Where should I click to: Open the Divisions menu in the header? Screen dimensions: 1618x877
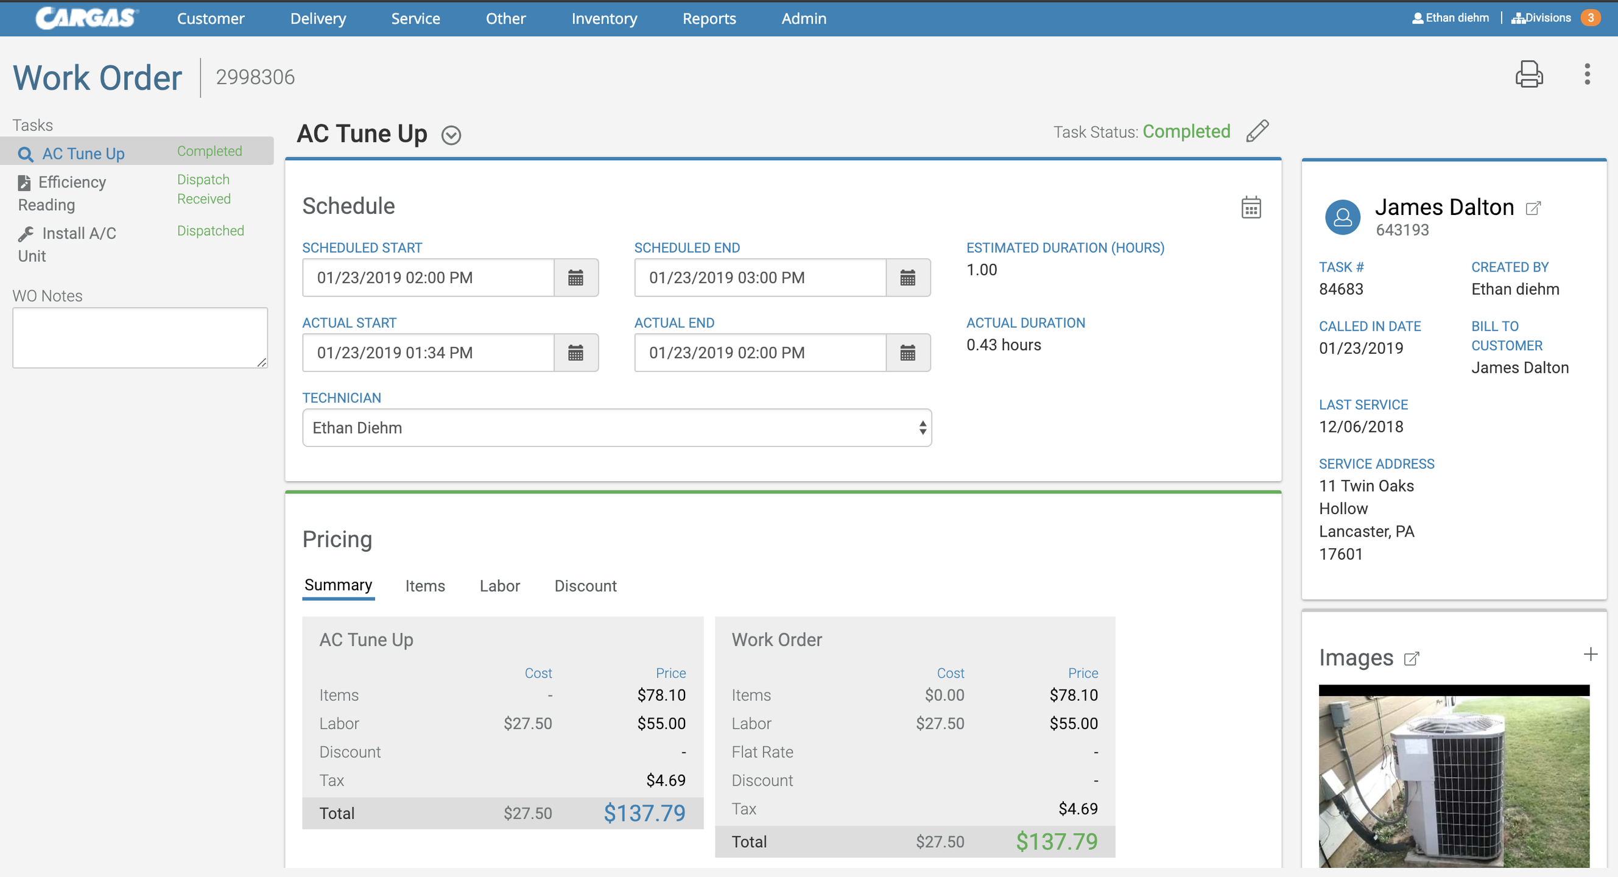pyautogui.click(x=1541, y=18)
